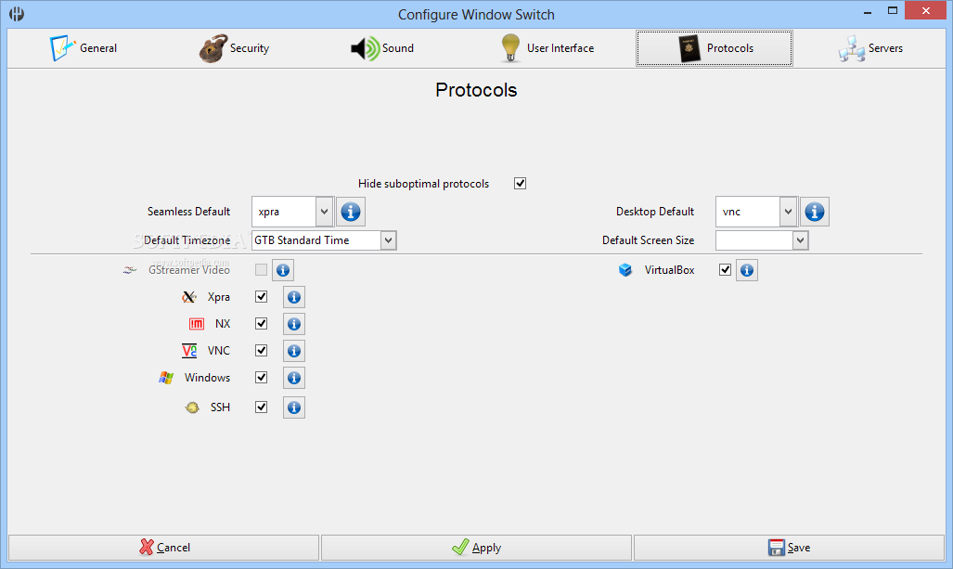Image resolution: width=953 pixels, height=569 pixels.
Task: Show Windows protocol info button
Action: [x=294, y=378]
